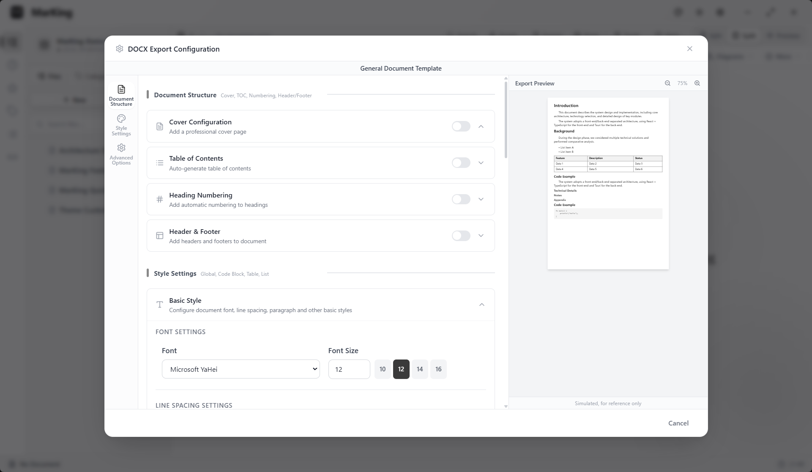Viewport: 812px width, 472px height.
Task: Select the Document Structure sidebar icon
Action: pyautogui.click(x=121, y=95)
